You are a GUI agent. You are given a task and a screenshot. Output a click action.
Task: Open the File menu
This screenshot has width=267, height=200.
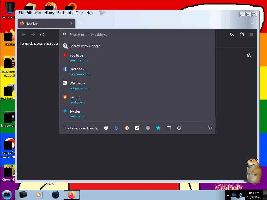[x=21, y=13]
